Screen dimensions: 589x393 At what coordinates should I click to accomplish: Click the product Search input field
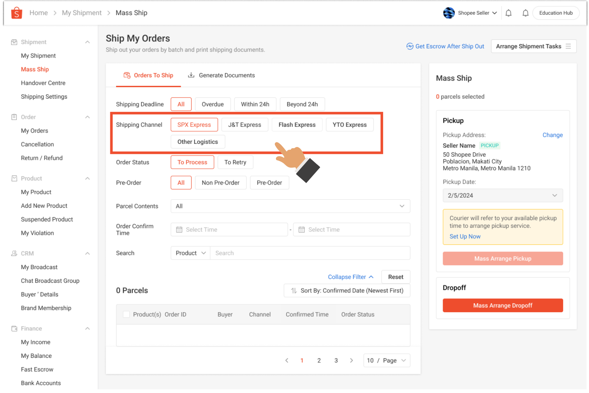click(310, 253)
